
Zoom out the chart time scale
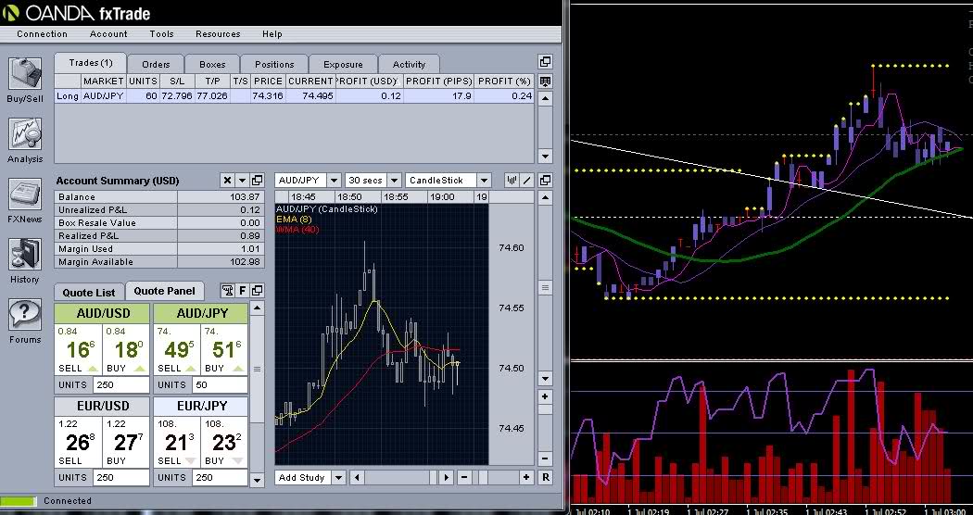(x=465, y=477)
